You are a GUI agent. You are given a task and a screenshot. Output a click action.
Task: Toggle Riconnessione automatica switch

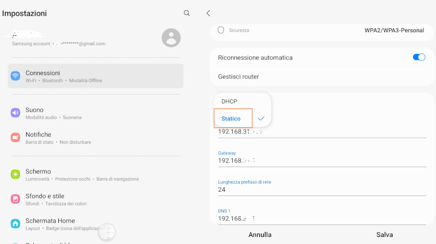pyautogui.click(x=419, y=57)
